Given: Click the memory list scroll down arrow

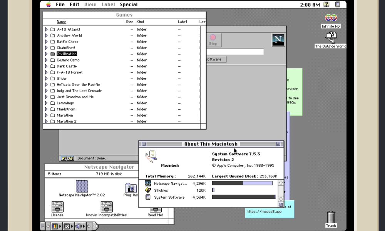Looking at the screenshot, I should coord(281,199).
